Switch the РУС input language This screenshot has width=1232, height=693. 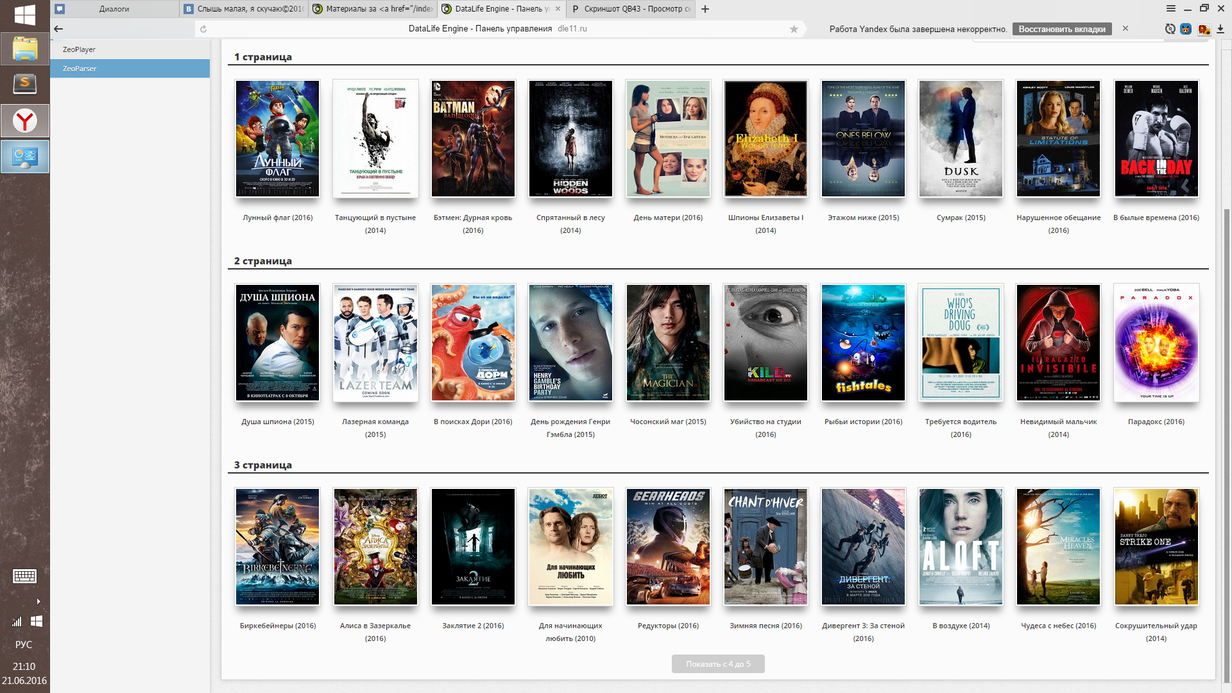pyautogui.click(x=24, y=644)
